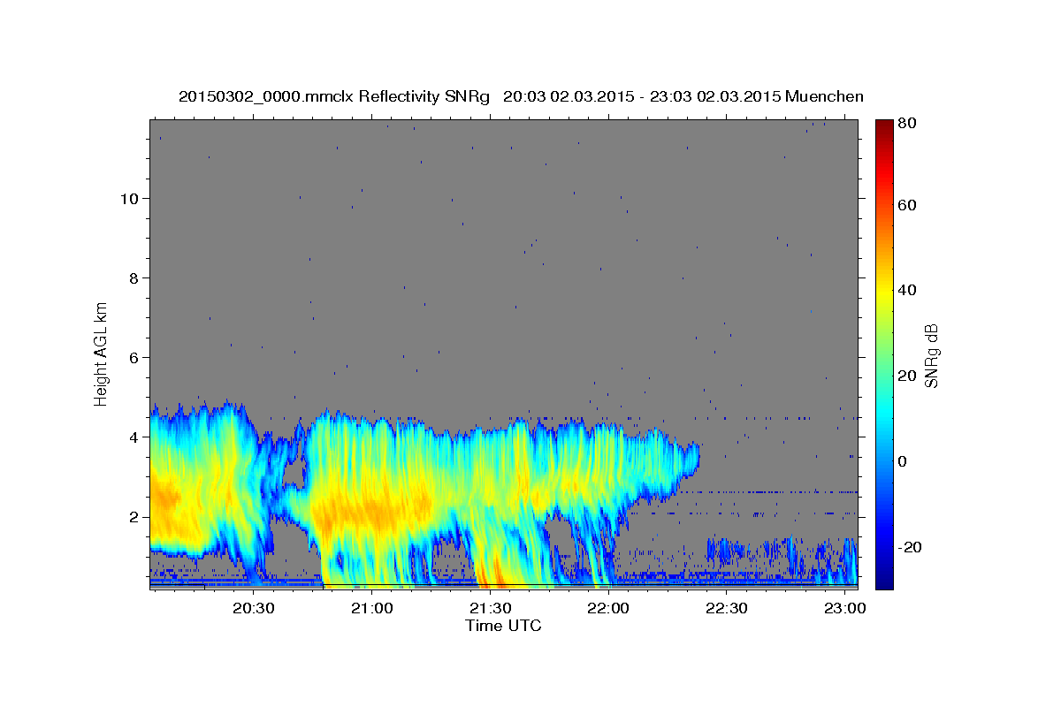
Task: Click the 'Time UTC' axis label
Action: pos(503,626)
